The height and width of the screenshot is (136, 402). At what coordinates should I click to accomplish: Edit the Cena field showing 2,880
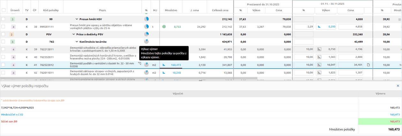pos(351,57)
